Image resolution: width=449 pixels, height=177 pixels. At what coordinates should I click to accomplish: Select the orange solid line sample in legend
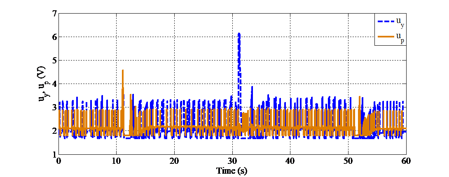click(x=385, y=37)
